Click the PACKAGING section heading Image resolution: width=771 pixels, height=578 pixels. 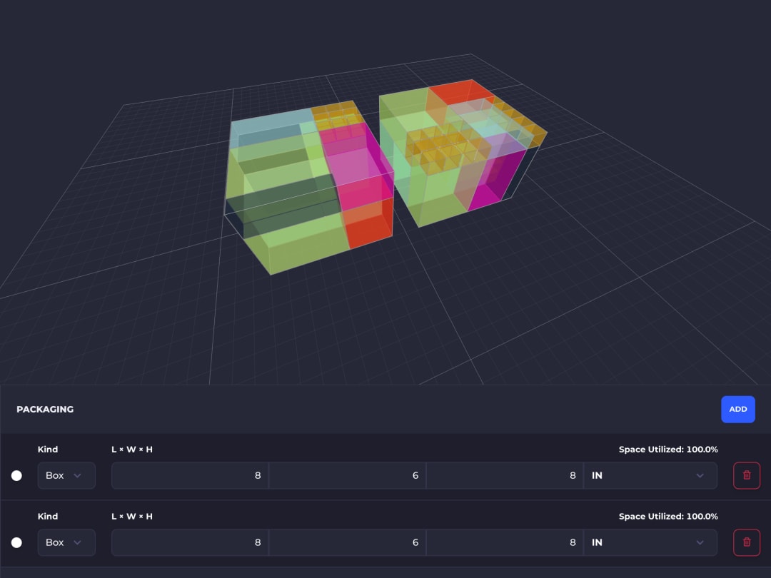point(45,409)
